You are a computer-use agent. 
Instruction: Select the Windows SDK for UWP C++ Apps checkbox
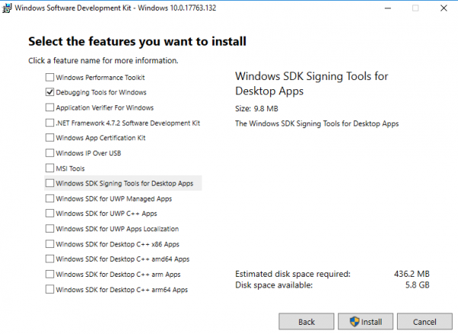(x=50, y=214)
